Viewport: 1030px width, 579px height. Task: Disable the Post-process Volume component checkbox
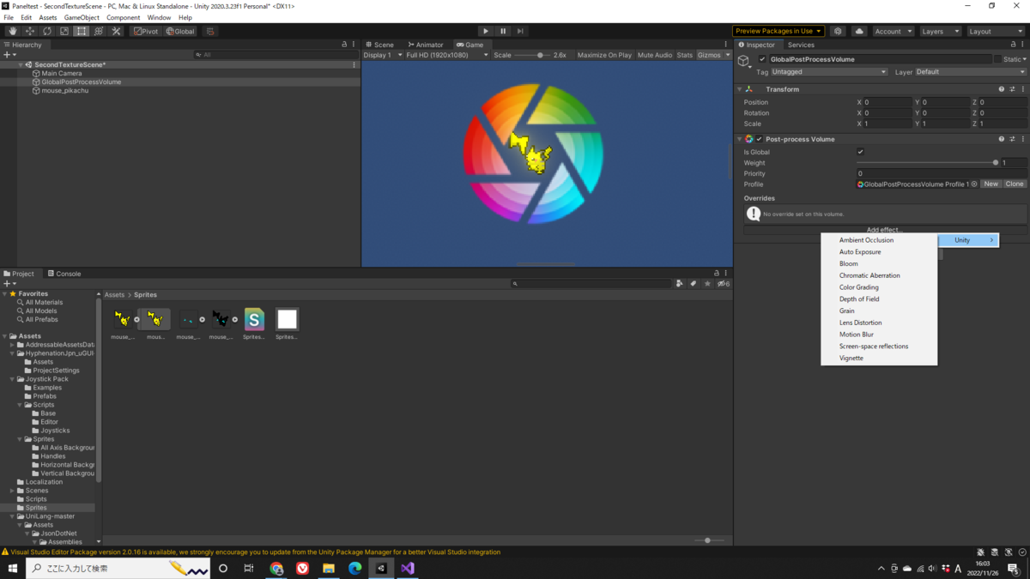coord(759,139)
